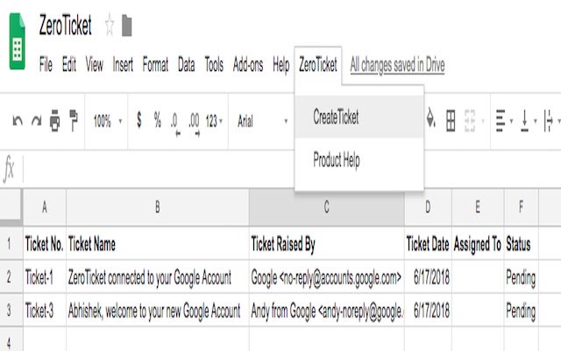Click the Redo icon
The image size is (561, 351).
point(37,121)
